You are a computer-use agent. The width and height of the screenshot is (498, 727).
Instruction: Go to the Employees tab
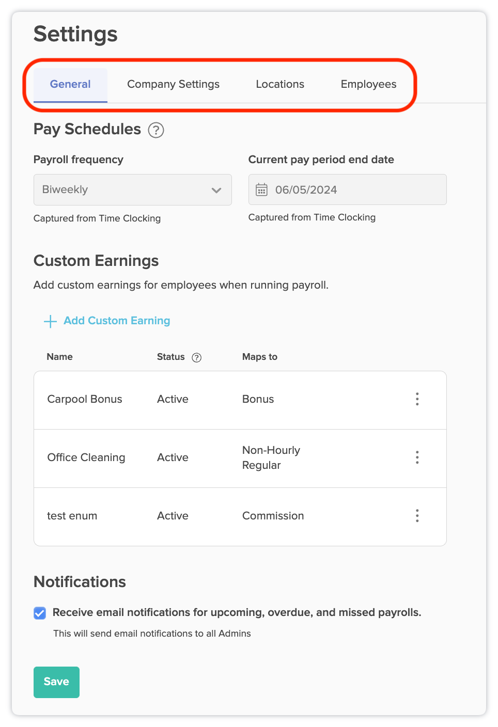pyautogui.click(x=368, y=84)
